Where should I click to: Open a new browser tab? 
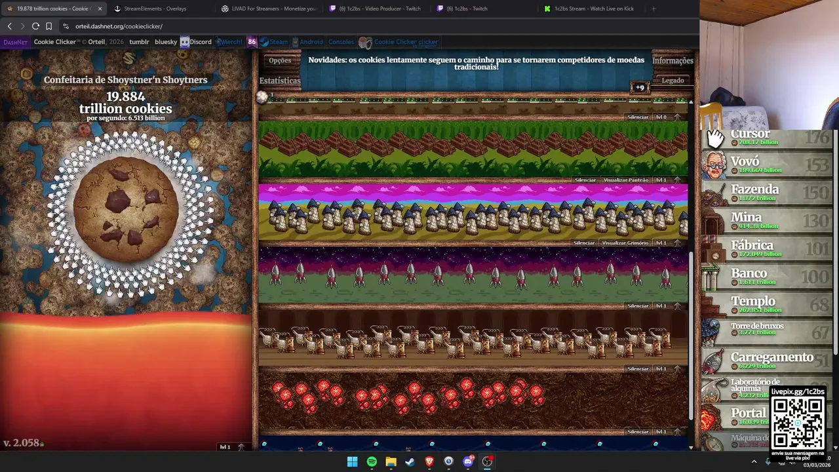(x=653, y=9)
